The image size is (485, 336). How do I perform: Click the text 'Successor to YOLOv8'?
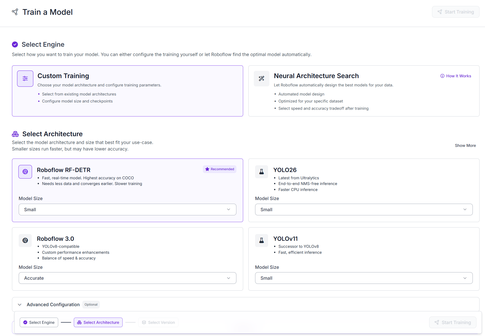[x=298, y=246]
